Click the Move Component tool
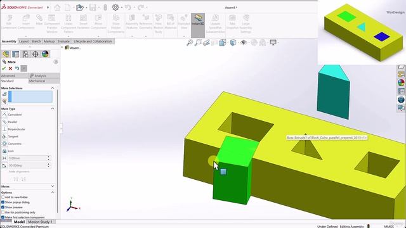The width and height of the screenshot is (406, 228). point(98,22)
